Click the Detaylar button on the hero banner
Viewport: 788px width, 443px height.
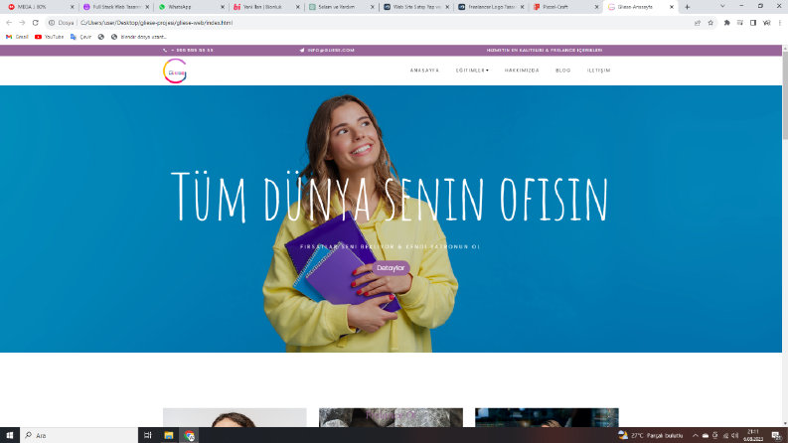391,268
